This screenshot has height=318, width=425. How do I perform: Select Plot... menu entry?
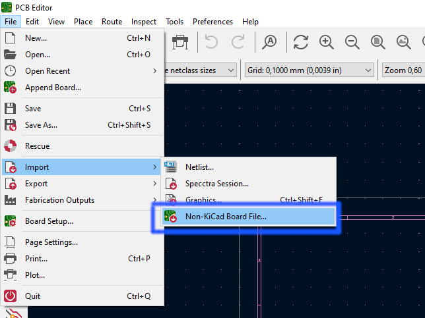tap(82, 275)
